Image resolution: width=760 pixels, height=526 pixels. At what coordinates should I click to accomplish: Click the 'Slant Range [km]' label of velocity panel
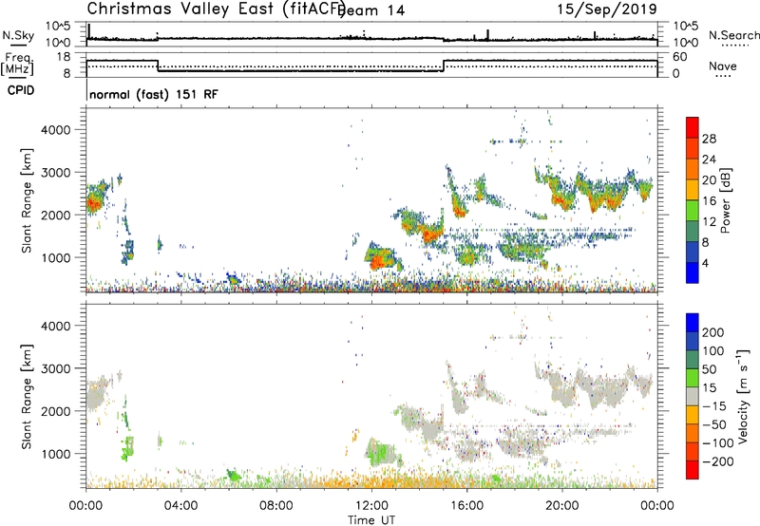(27, 396)
